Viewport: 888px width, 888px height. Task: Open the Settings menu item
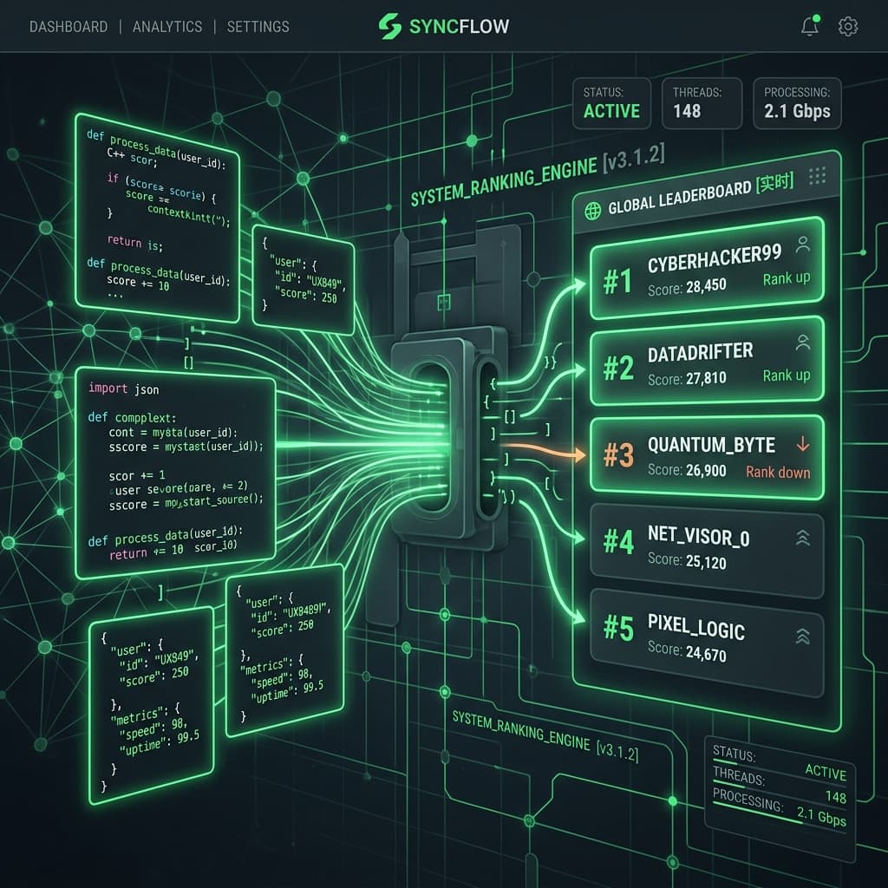point(258,27)
